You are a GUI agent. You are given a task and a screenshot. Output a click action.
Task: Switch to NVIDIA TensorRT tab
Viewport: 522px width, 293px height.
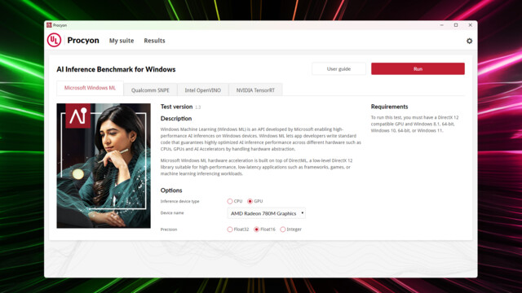[255, 90]
